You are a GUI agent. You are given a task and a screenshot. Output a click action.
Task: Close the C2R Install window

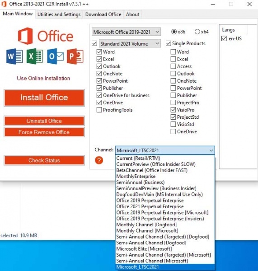pyautogui.click(x=249, y=4)
